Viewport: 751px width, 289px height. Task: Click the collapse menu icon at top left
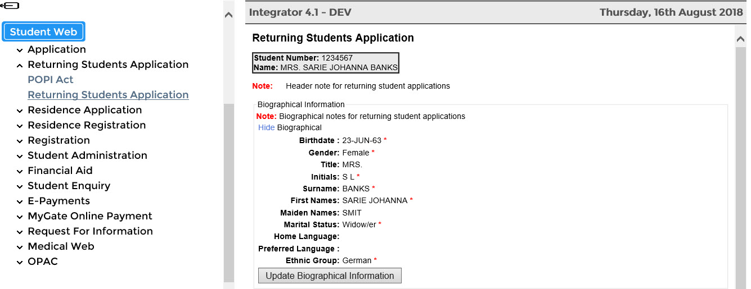click(x=10, y=6)
